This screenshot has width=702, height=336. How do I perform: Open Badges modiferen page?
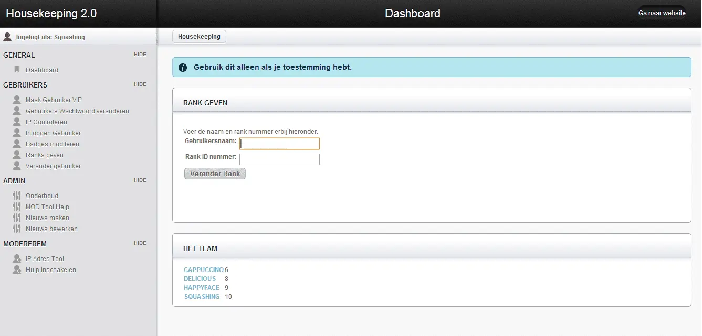(x=53, y=144)
